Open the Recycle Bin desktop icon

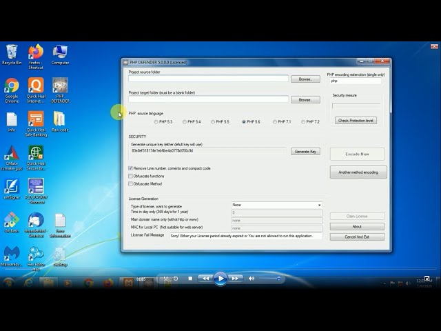click(x=12, y=54)
